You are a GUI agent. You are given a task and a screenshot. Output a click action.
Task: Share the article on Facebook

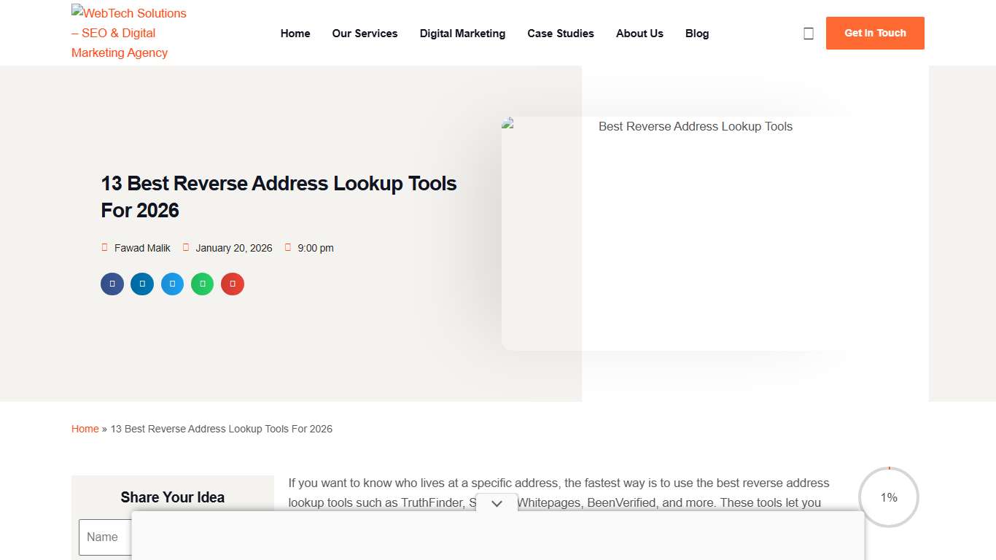tap(112, 284)
